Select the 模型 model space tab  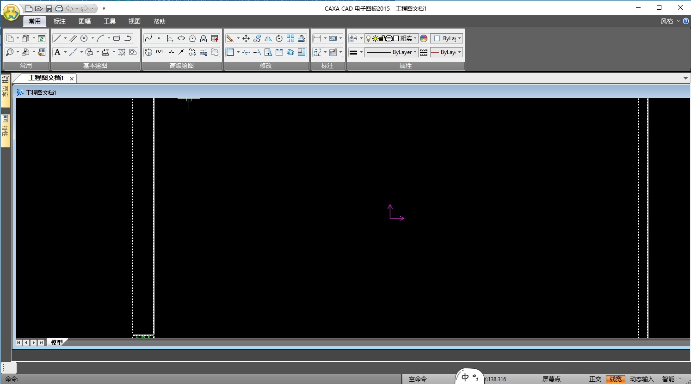[x=57, y=342]
